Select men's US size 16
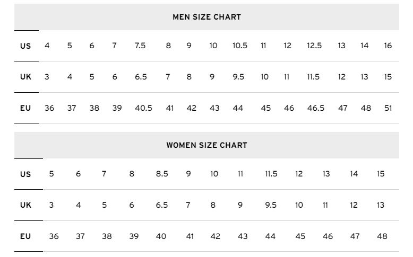 click(x=388, y=46)
